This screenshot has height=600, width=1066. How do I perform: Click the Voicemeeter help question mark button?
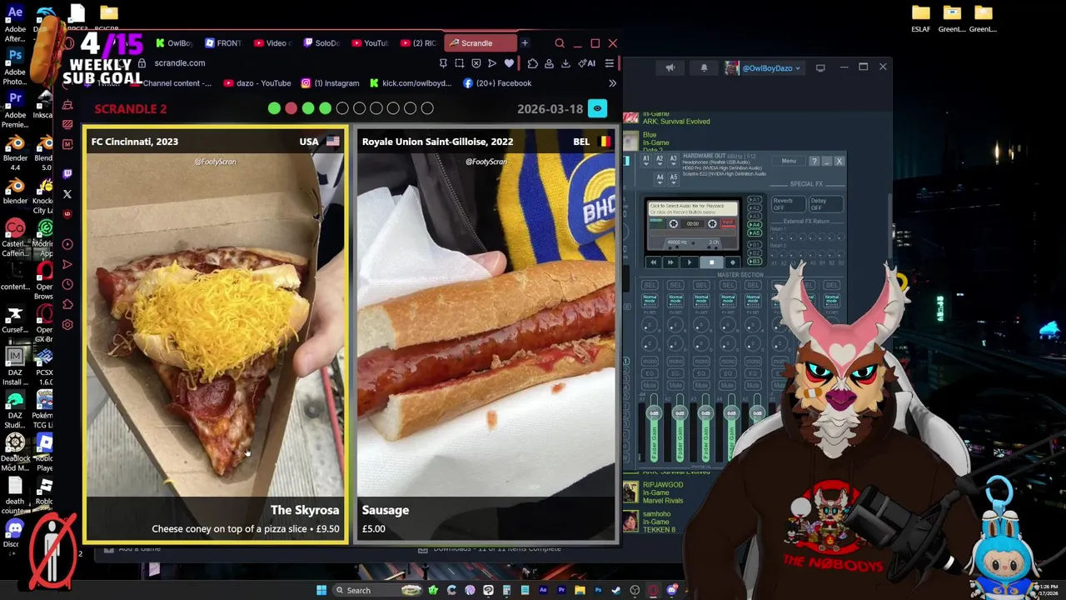pyautogui.click(x=814, y=161)
